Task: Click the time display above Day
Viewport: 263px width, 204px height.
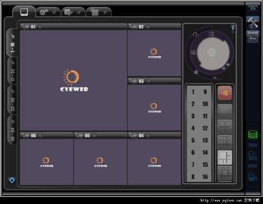Action: click(x=252, y=33)
